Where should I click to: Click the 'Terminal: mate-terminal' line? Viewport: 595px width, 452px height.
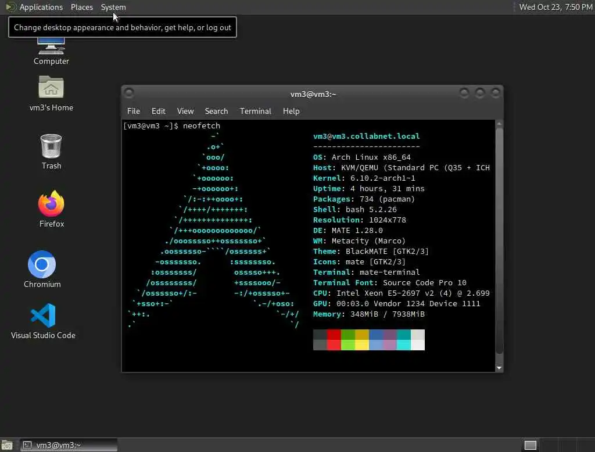366,272
